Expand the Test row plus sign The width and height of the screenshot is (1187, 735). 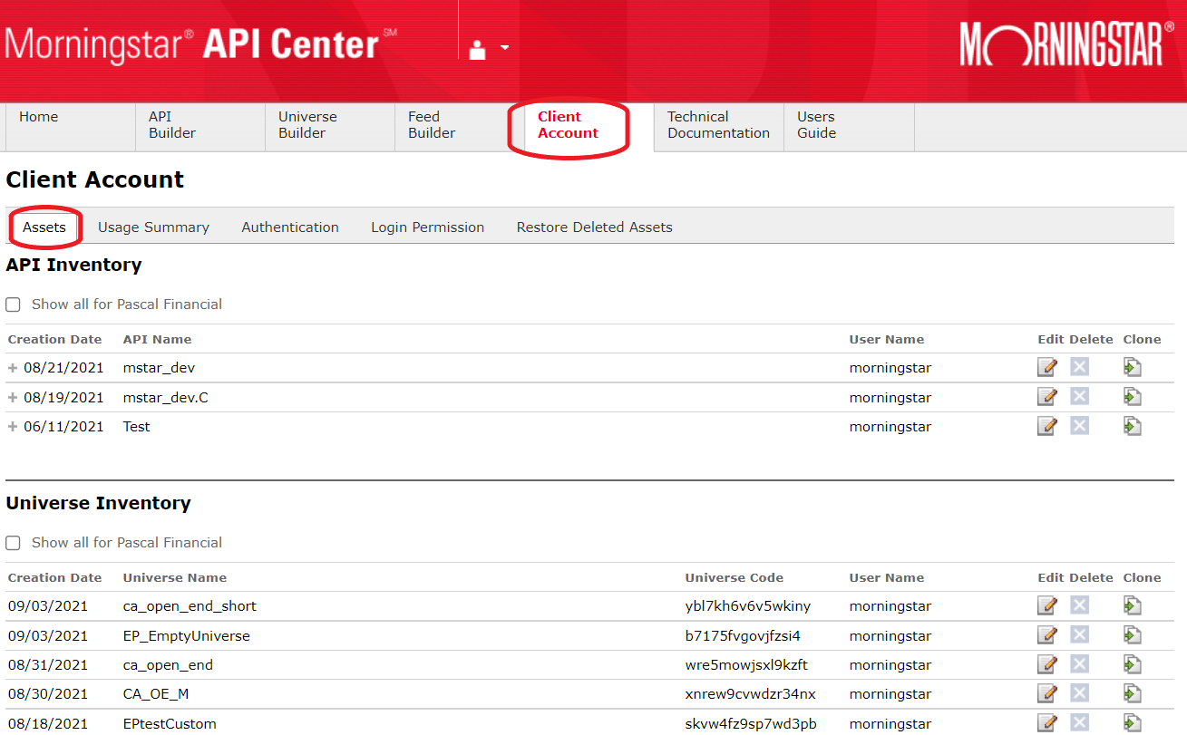(x=13, y=426)
